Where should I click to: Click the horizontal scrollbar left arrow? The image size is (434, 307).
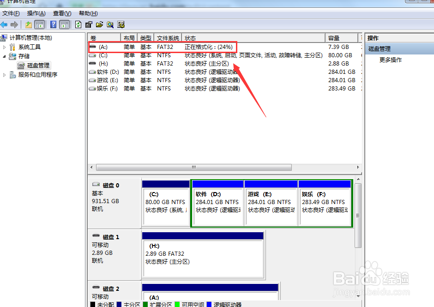pos(91,168)
